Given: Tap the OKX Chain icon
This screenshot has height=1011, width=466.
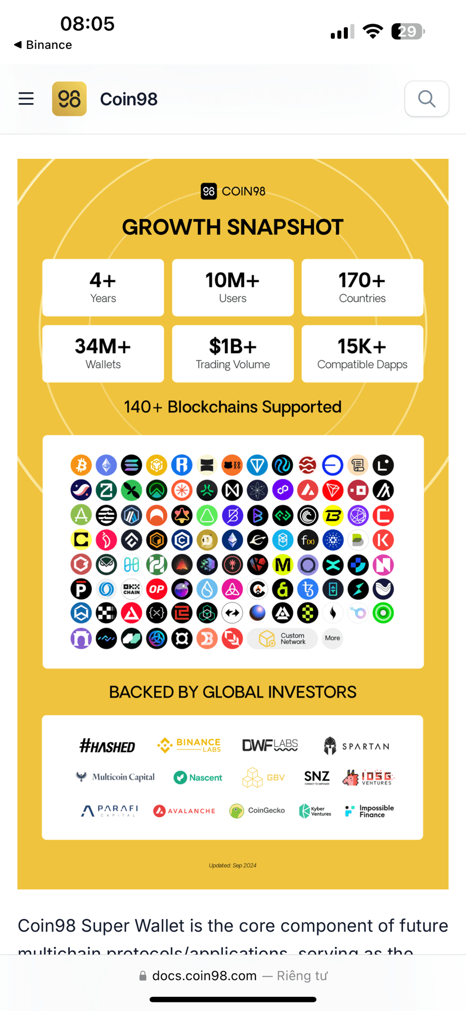Looking at the screenshot, I should tap(131, 589).
